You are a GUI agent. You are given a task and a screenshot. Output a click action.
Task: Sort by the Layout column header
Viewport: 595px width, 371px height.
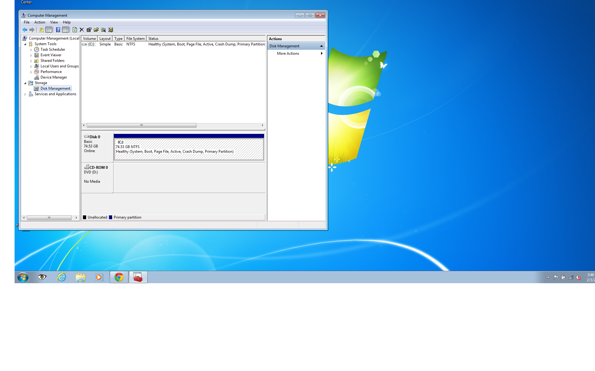(x=105, y=39)
